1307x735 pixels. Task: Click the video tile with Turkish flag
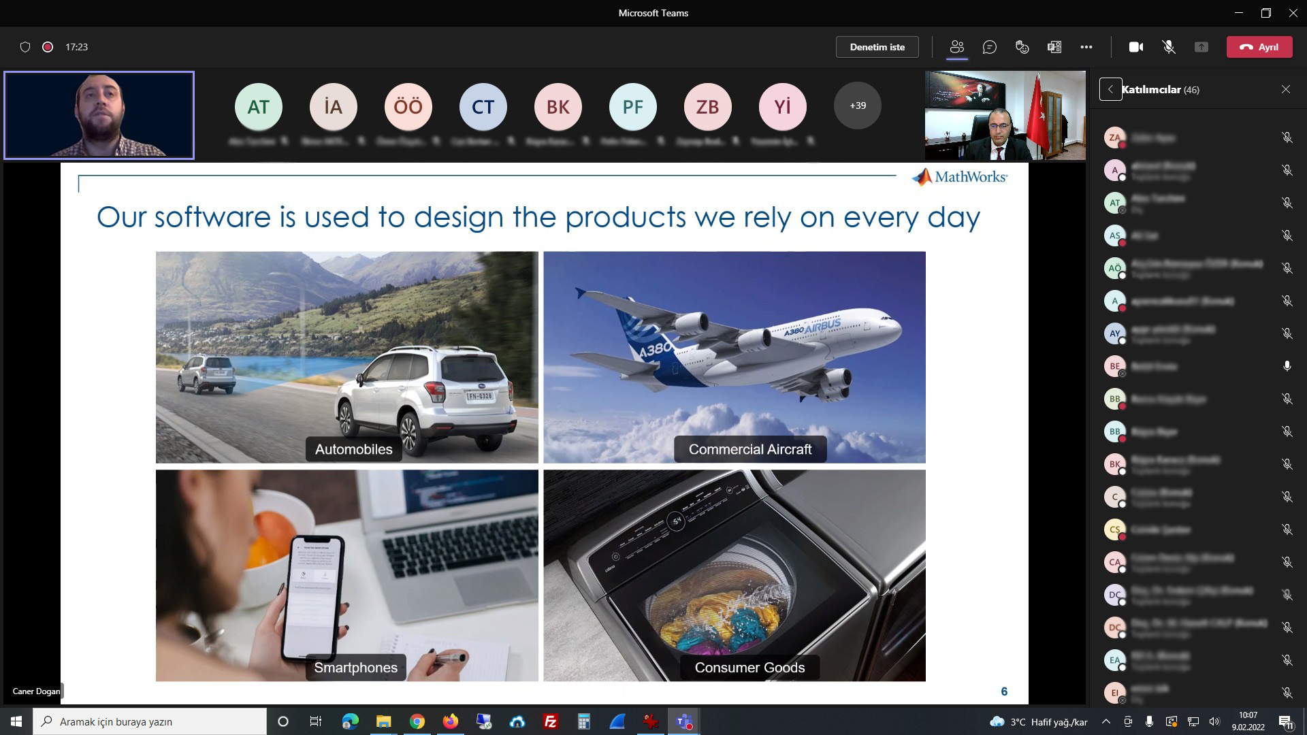pos(1005,115)
